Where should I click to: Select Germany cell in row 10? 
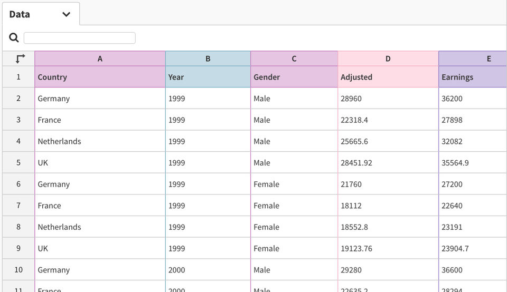tap(100, 269)
